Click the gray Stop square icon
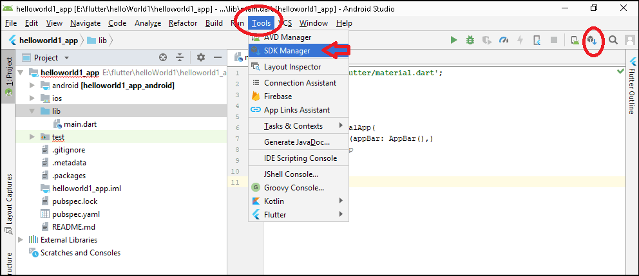This screenshot has height=276, width=639. [554, 40]
